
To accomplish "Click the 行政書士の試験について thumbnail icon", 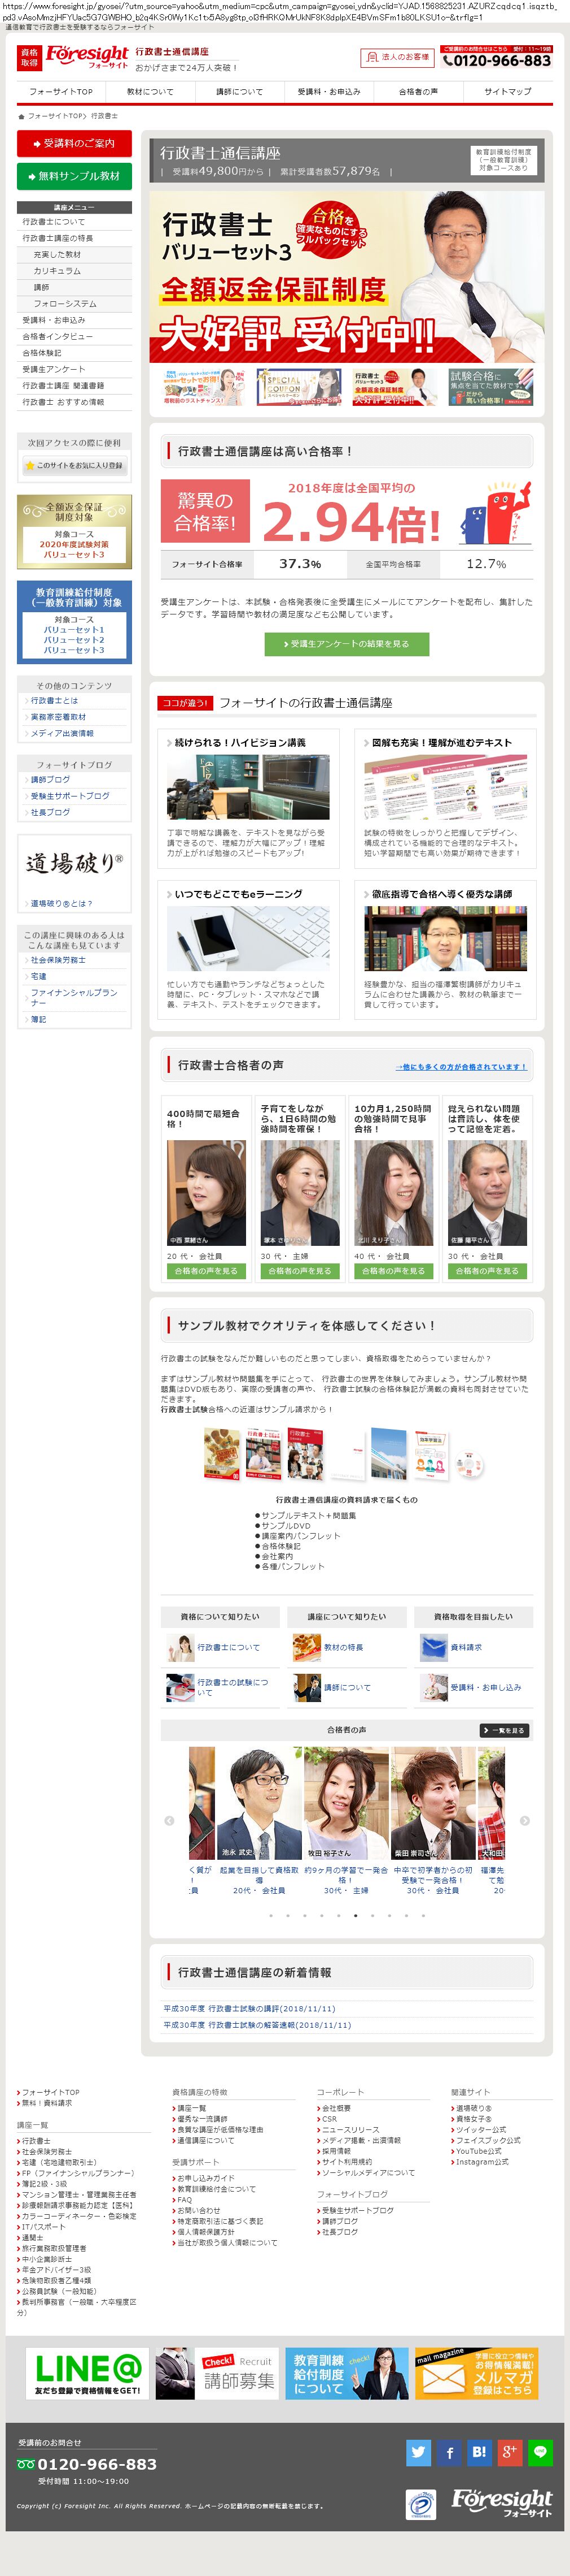I will pyautogui.click(x=181, y=1688).
